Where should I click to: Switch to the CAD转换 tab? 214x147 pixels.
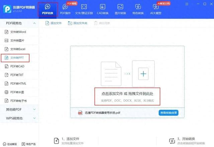tap(103, 9)
